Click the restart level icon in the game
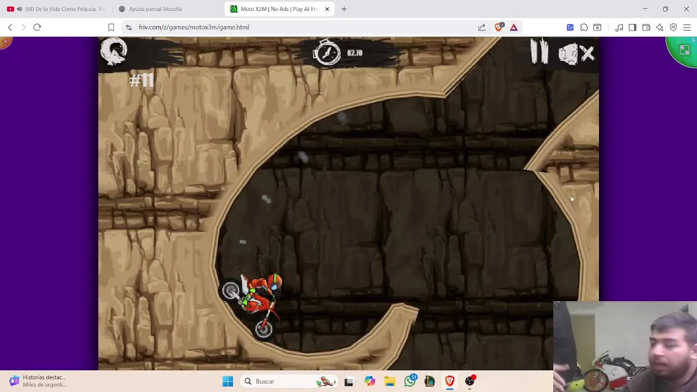The height and width of the screenshot is (392, 697). (x=114, y=52)
